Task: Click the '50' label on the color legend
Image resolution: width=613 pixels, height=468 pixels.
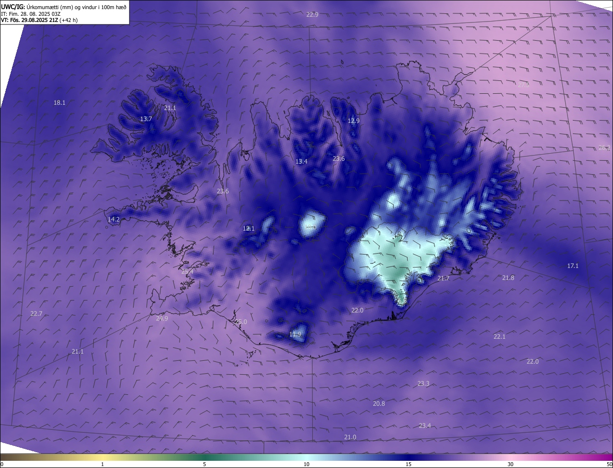Action: click(609, 464)
